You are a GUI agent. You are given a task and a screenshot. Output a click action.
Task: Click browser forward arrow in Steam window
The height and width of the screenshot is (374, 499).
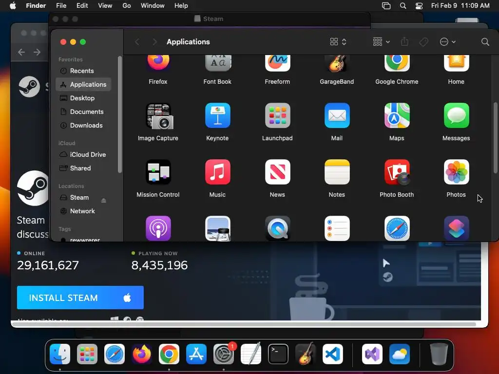point(37,52)
